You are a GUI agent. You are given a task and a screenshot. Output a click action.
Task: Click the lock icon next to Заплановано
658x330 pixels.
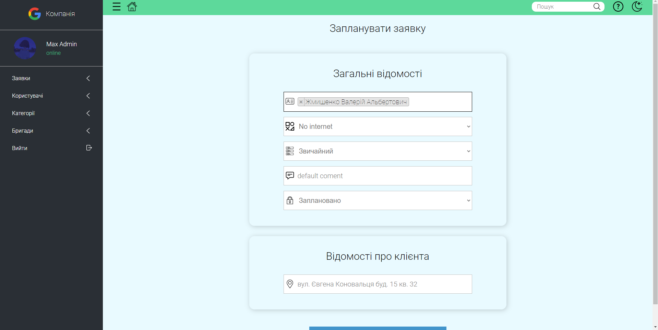(x=290, y=200)
